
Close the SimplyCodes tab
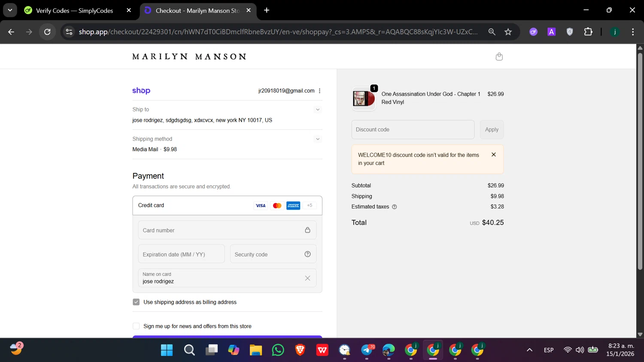click(129, 10)
